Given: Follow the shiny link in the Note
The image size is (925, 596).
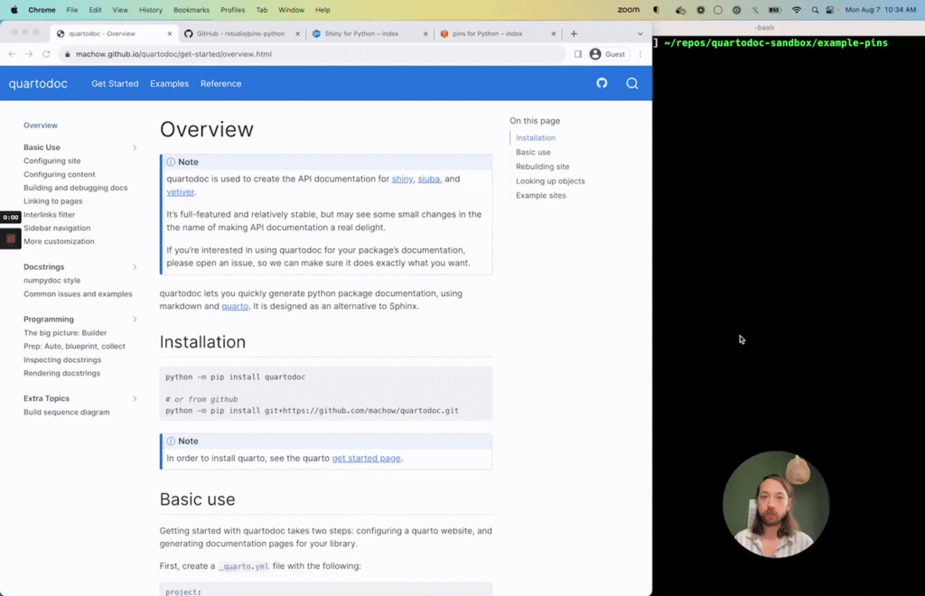Looking at the screenshot, I should click(x=402, y=179).
